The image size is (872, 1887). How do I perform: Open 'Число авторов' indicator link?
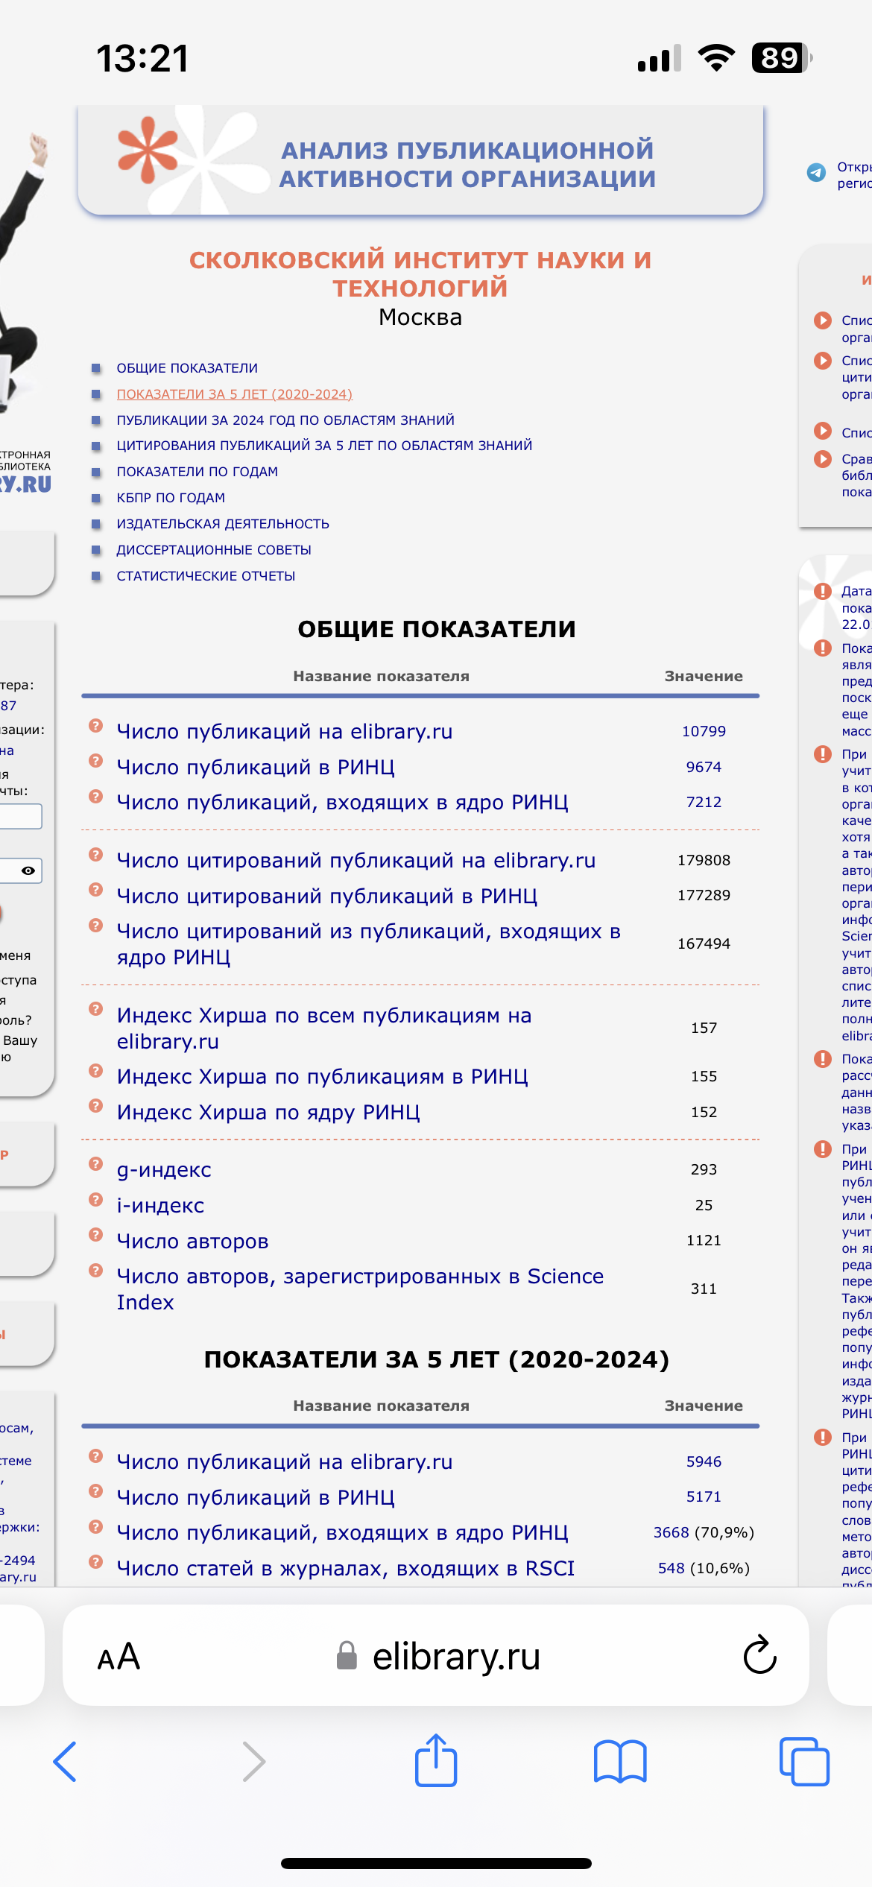[x=192, y=1241]
